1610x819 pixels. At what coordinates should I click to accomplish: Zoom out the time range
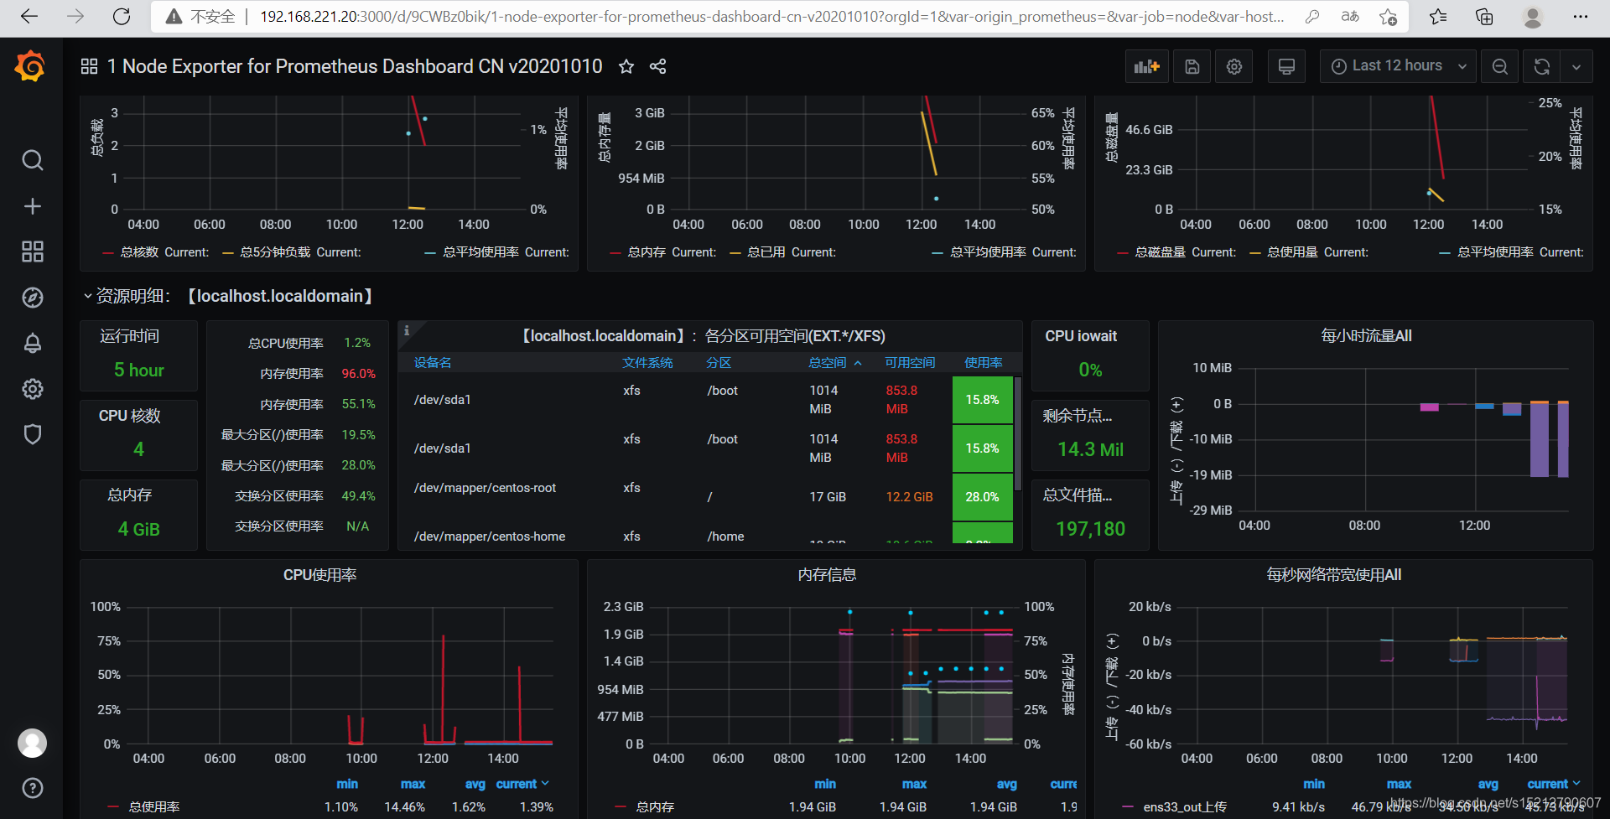pyautogui.click(x=1500, y=66)
